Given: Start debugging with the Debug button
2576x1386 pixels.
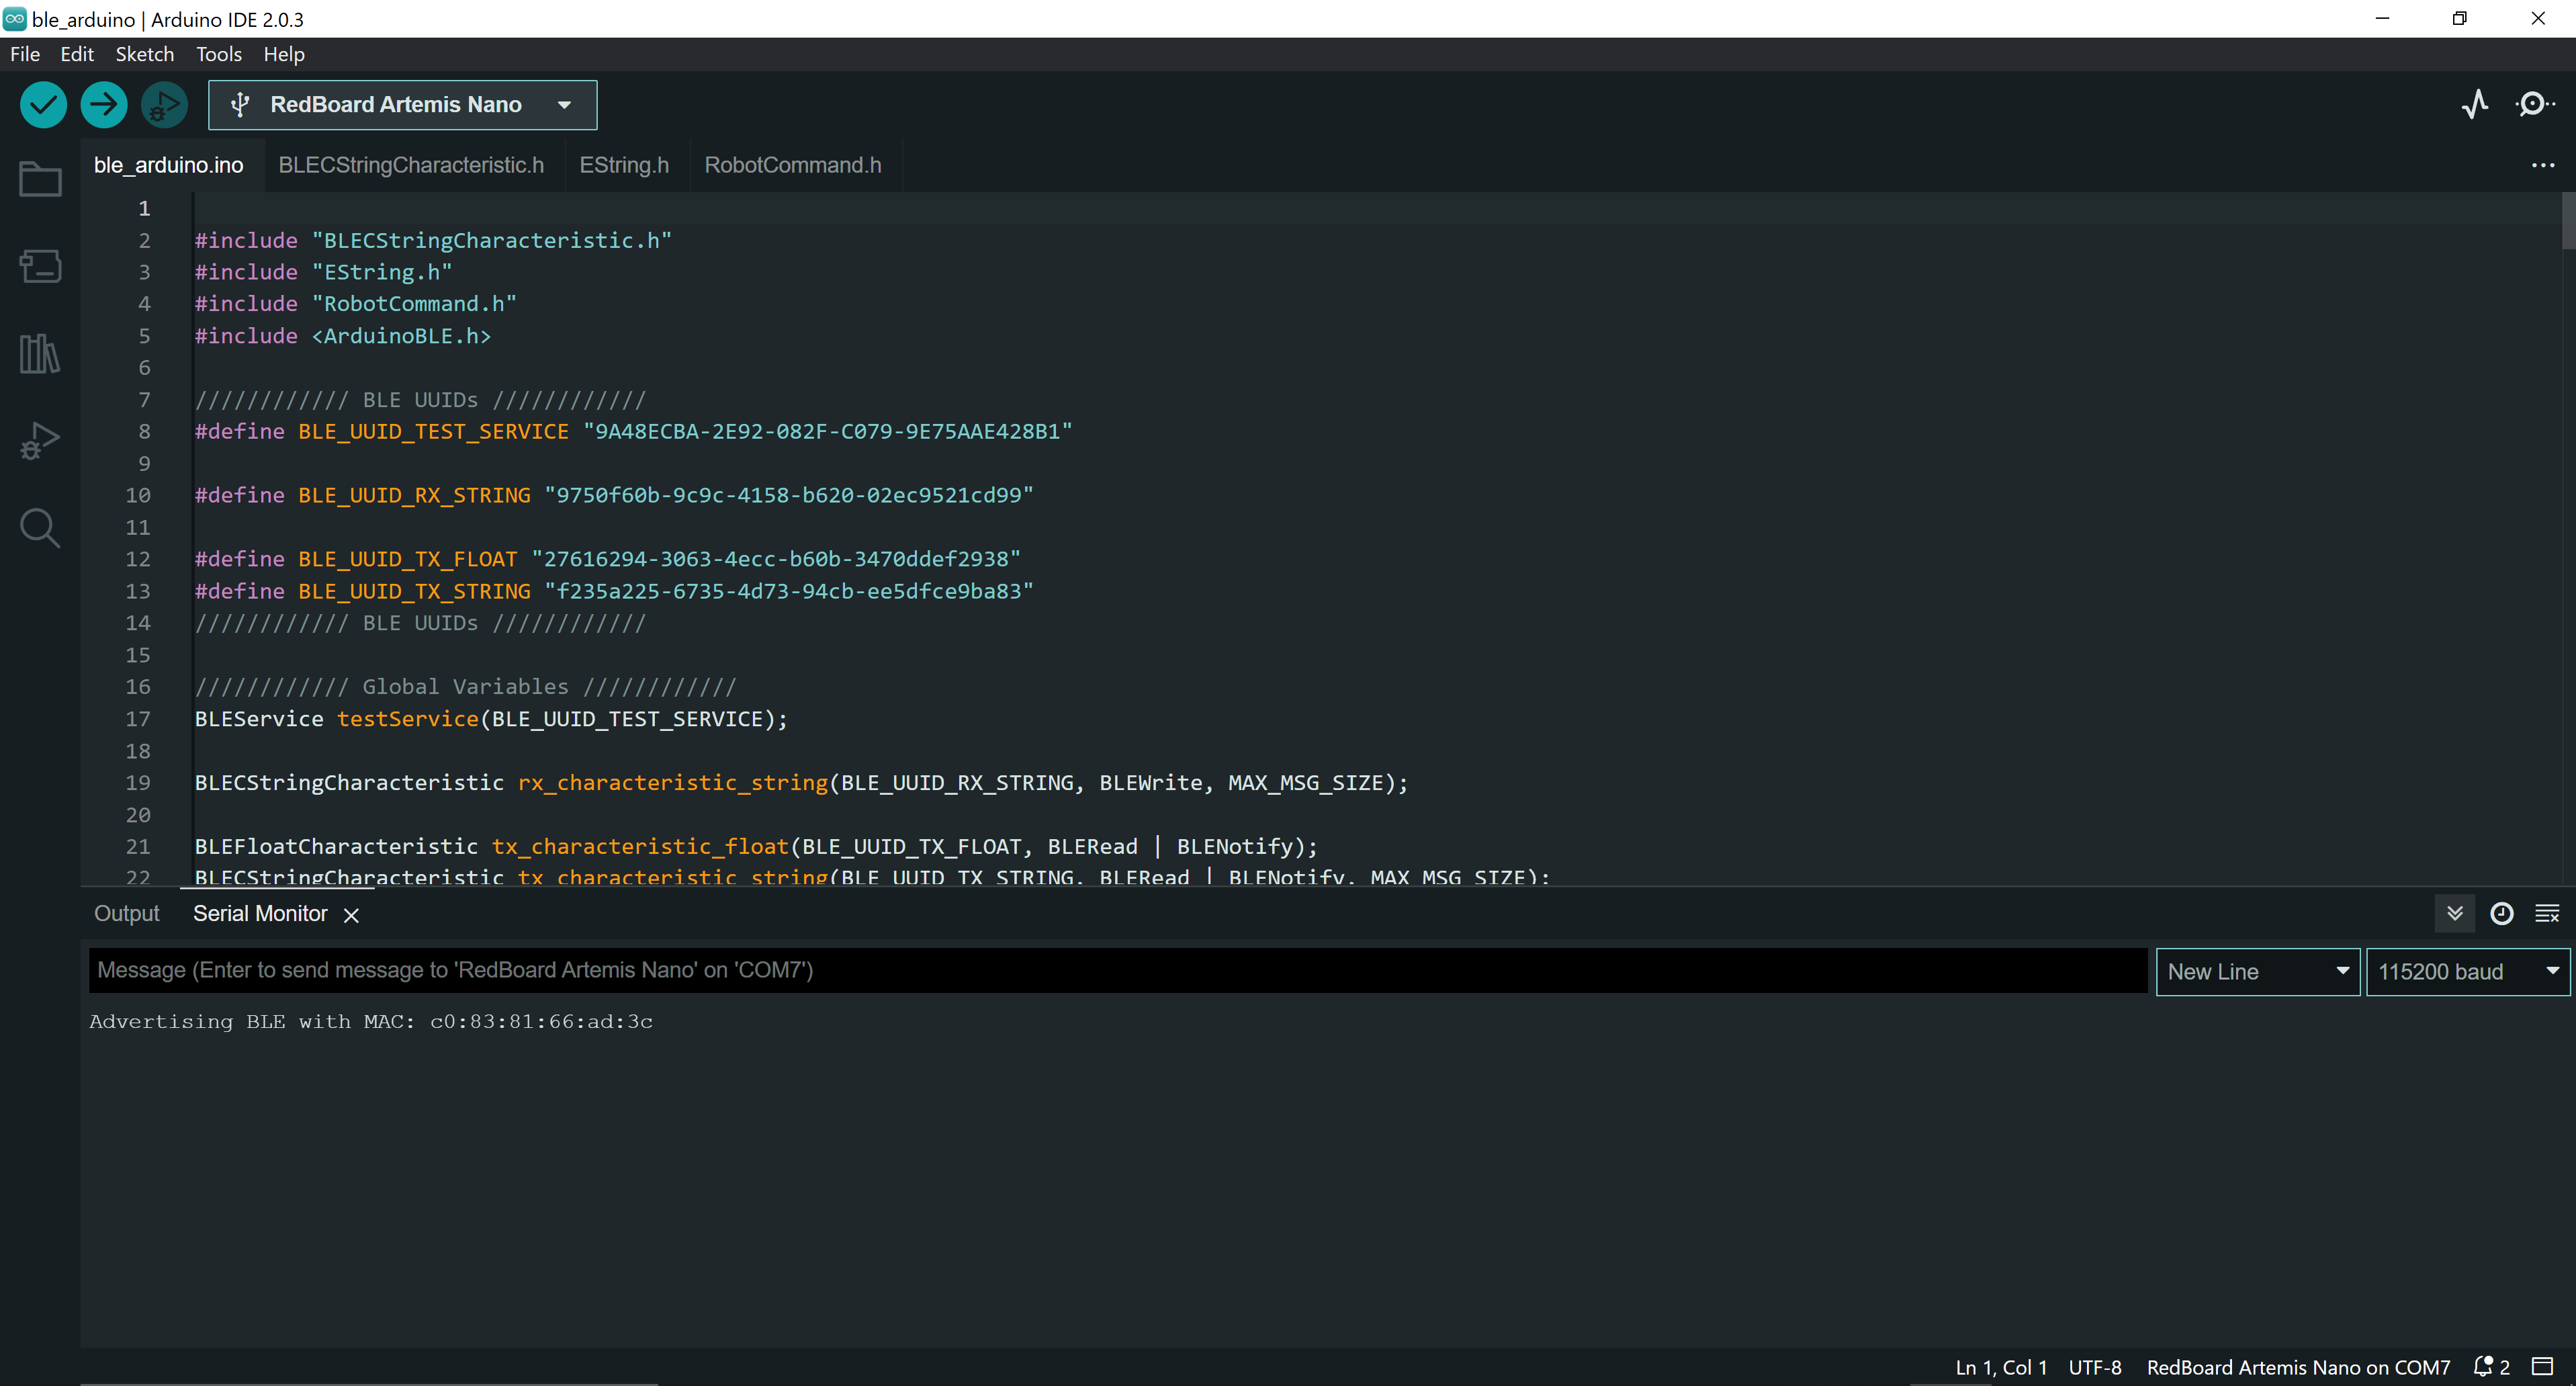Looking at the screenshot, I should 164,105.
